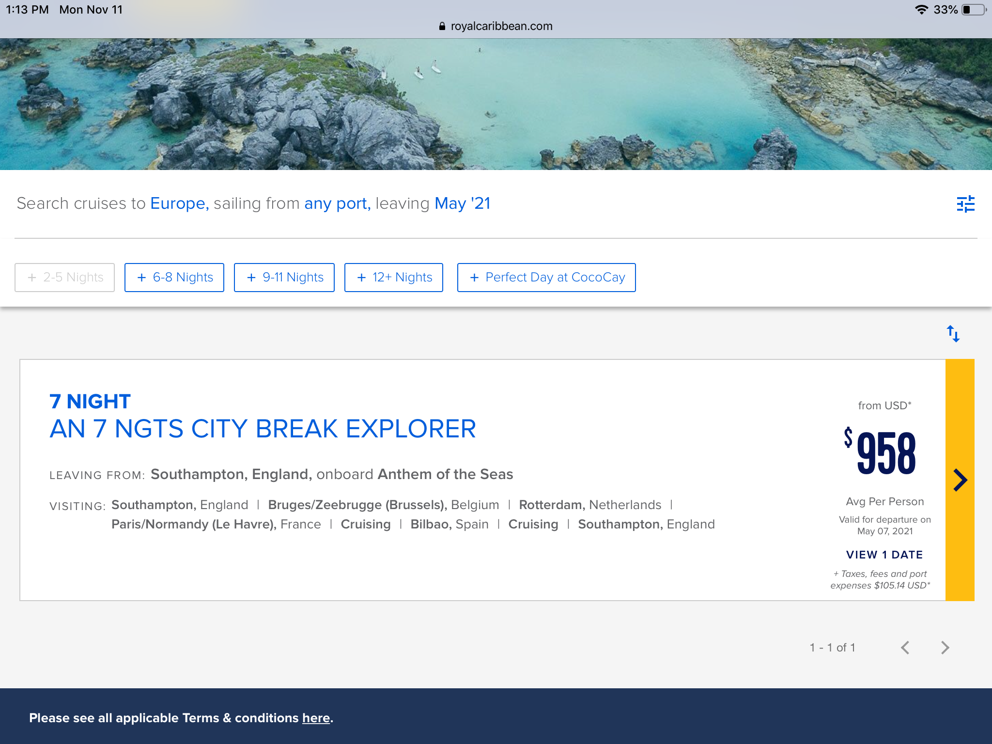The image size is (992, 744).
Task: Click the sort results arrows icon
Action: click(x=953, y=334)
